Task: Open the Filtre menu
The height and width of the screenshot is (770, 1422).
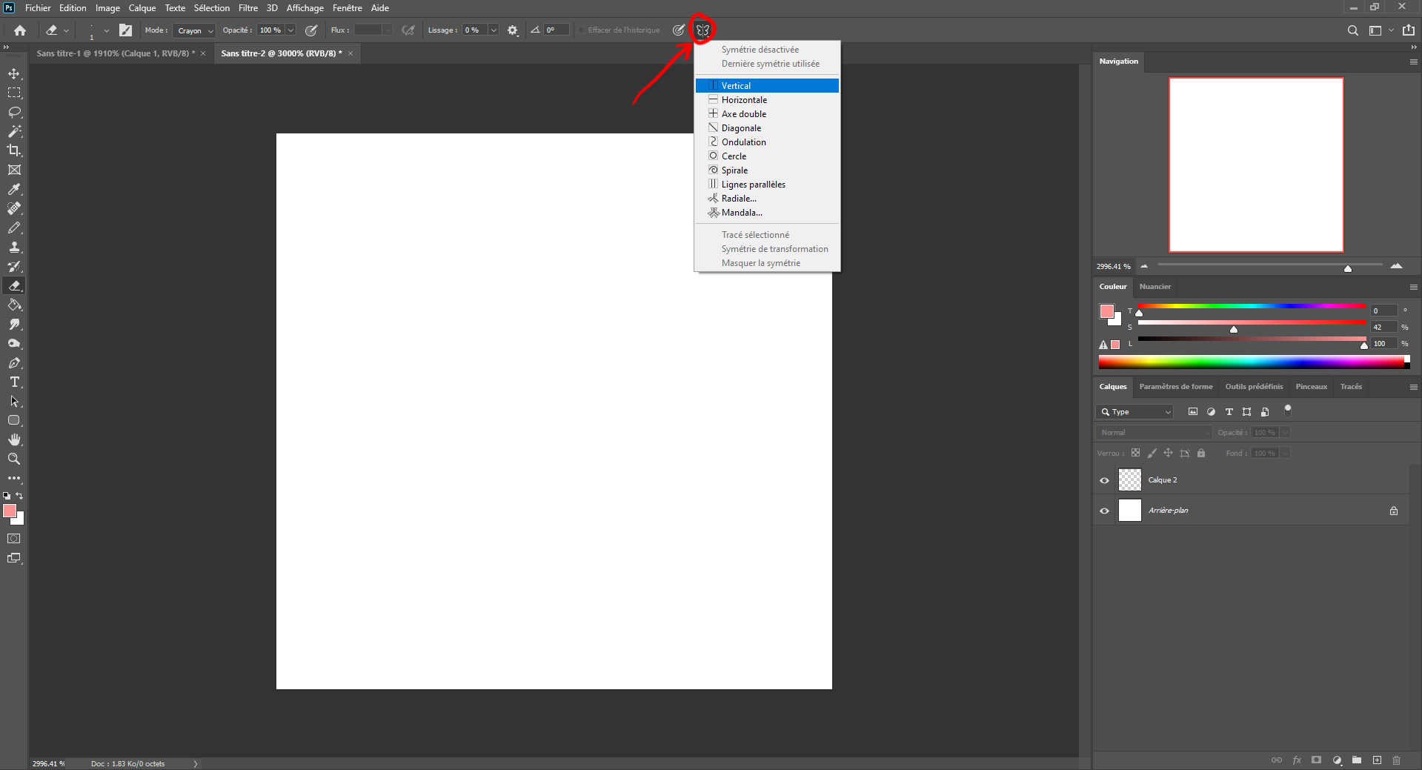Action: tap(247, 8)
